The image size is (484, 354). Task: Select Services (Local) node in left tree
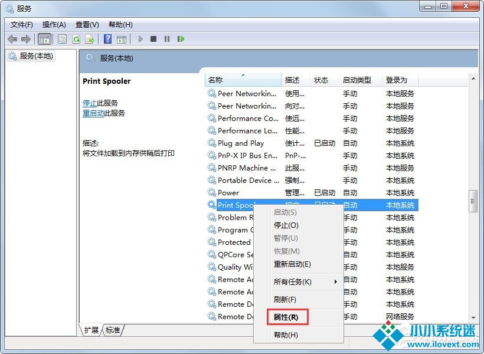pos(31,56)
